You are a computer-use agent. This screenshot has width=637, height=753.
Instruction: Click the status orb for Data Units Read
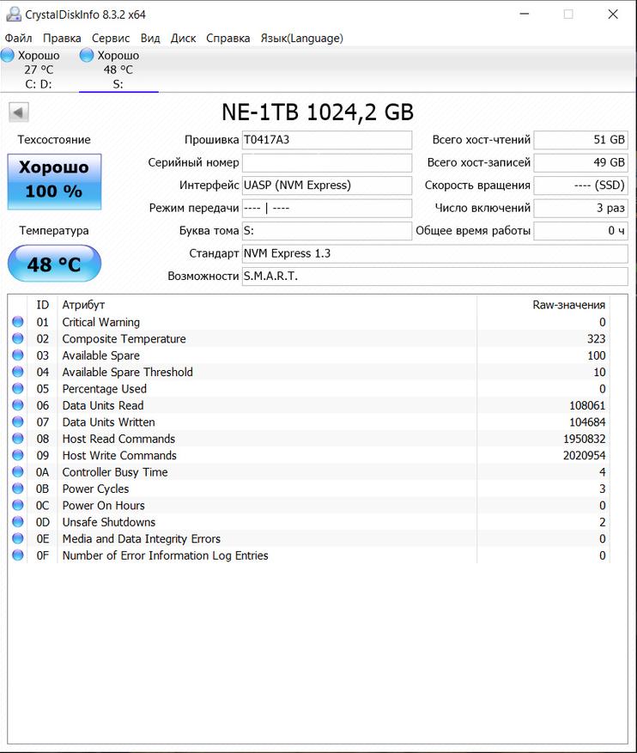tap(18, 405)
